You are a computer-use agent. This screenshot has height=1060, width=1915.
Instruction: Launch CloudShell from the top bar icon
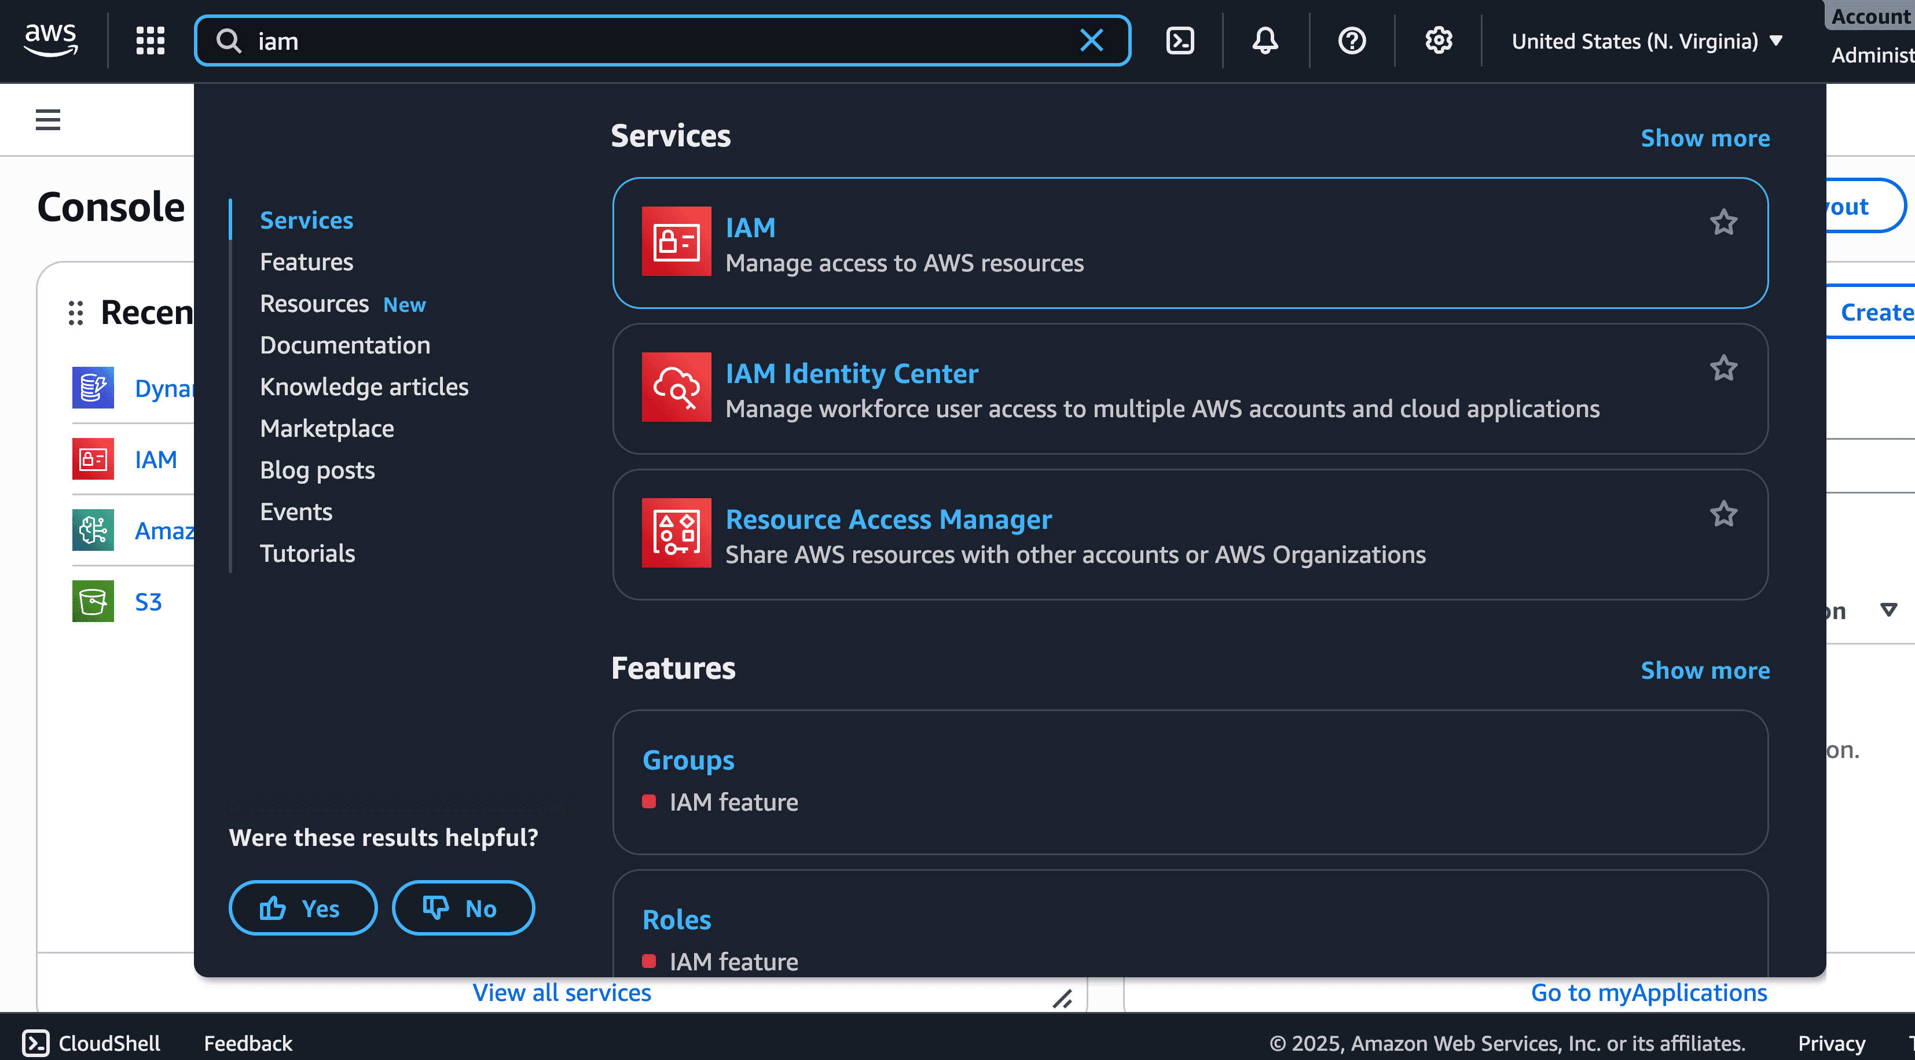[x=1180, y=41]
